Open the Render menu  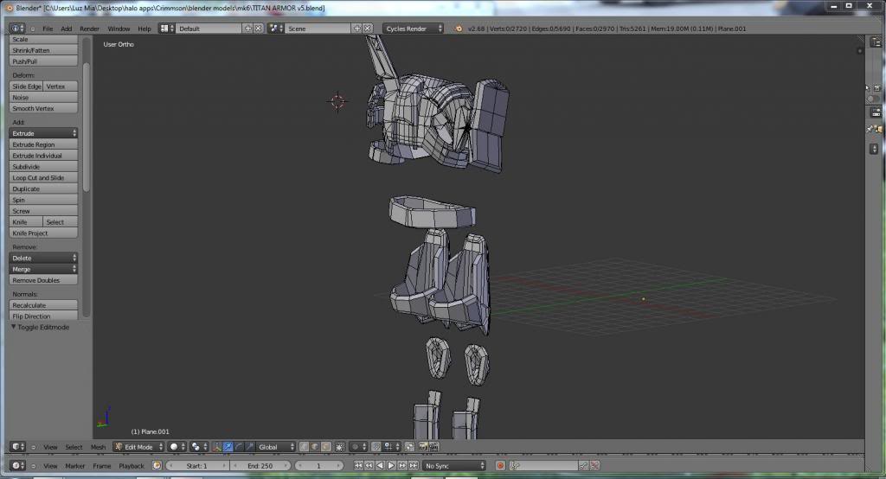(89, 29)
